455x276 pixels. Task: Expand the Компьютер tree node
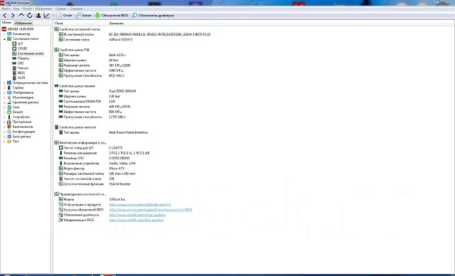pos(4,34)
